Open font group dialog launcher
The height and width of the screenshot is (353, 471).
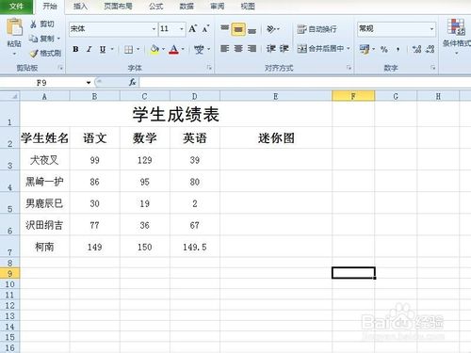click(209, 68)
